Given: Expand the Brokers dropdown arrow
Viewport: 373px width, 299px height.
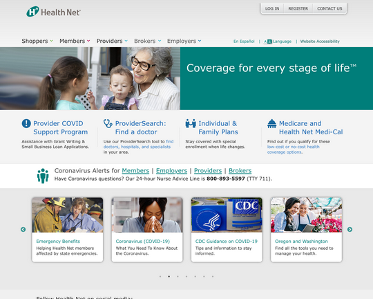Looking at the screenshot, I should tap(160, 41).
